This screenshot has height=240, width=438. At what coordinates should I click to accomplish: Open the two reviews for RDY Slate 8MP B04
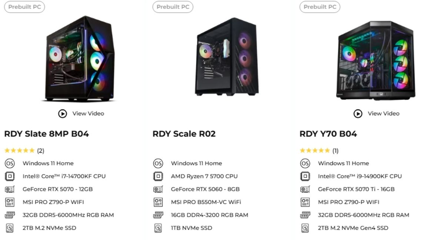coord(42,151)
